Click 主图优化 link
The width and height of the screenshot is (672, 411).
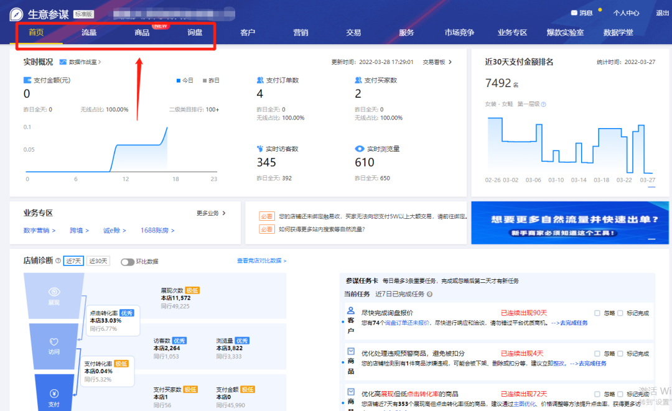525,404
